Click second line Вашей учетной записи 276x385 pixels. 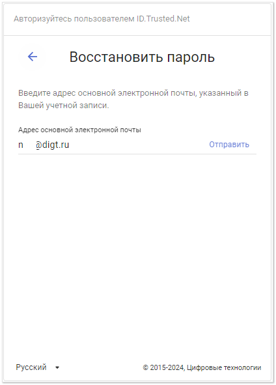[x=64, y=106]
